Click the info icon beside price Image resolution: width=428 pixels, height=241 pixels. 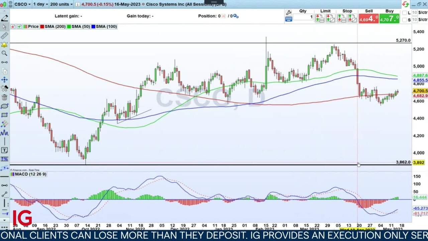coord(78,4)
